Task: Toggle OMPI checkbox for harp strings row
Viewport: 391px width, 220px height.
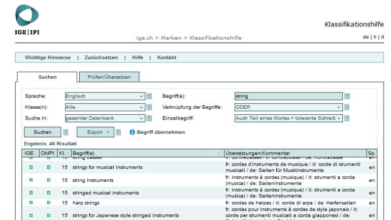Action: (49, 203)
